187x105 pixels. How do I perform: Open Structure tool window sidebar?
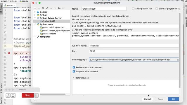pos(1,88)
